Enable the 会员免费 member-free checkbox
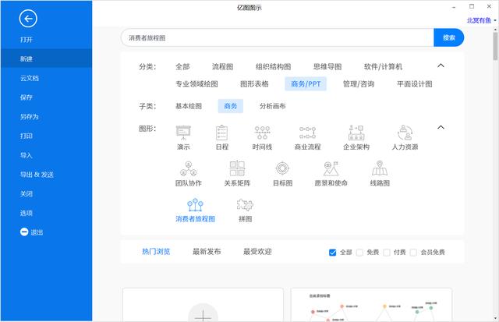Screen dimensions: 499x322 (x=413, y=253)
